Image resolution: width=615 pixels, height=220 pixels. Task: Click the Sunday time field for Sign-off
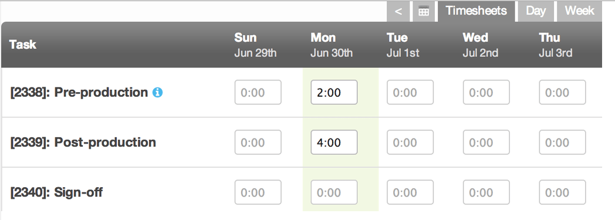(258, 192)
